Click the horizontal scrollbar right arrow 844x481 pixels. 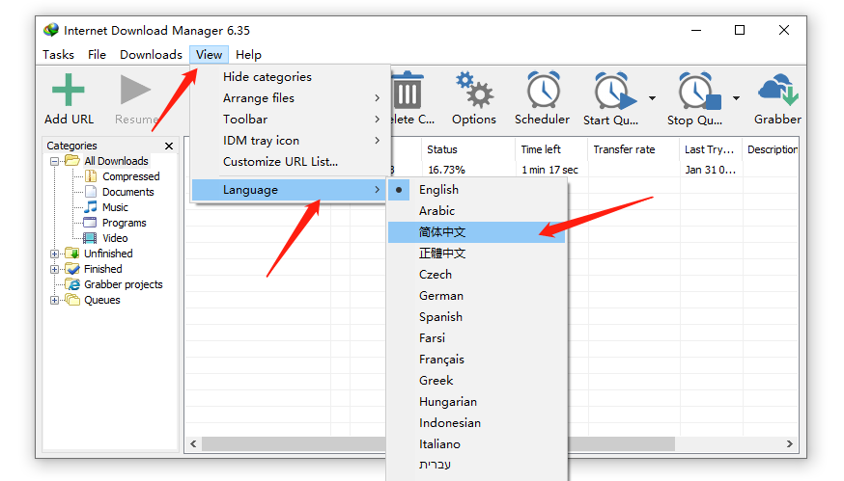pos(790,444)
